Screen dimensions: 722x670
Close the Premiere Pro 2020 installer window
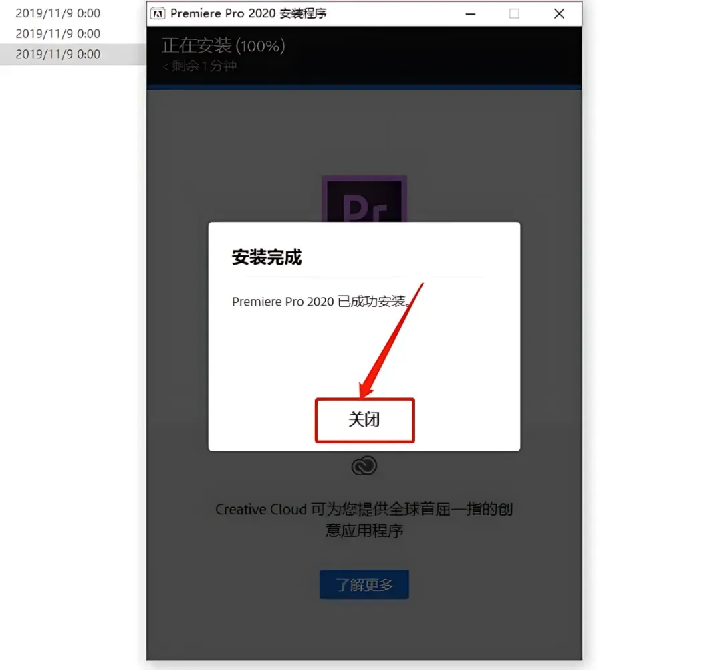559,14
